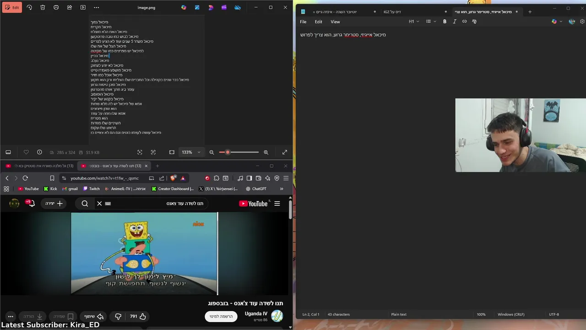Image resolution: width=586 pixels, height=330 pixels.
Task: Open the list style dropdown in Notepad
Action: point(431,22)
